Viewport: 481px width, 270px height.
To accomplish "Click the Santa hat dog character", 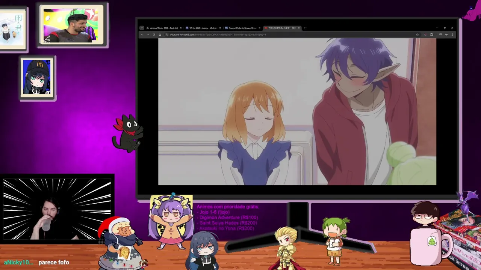I will (121, 244).
